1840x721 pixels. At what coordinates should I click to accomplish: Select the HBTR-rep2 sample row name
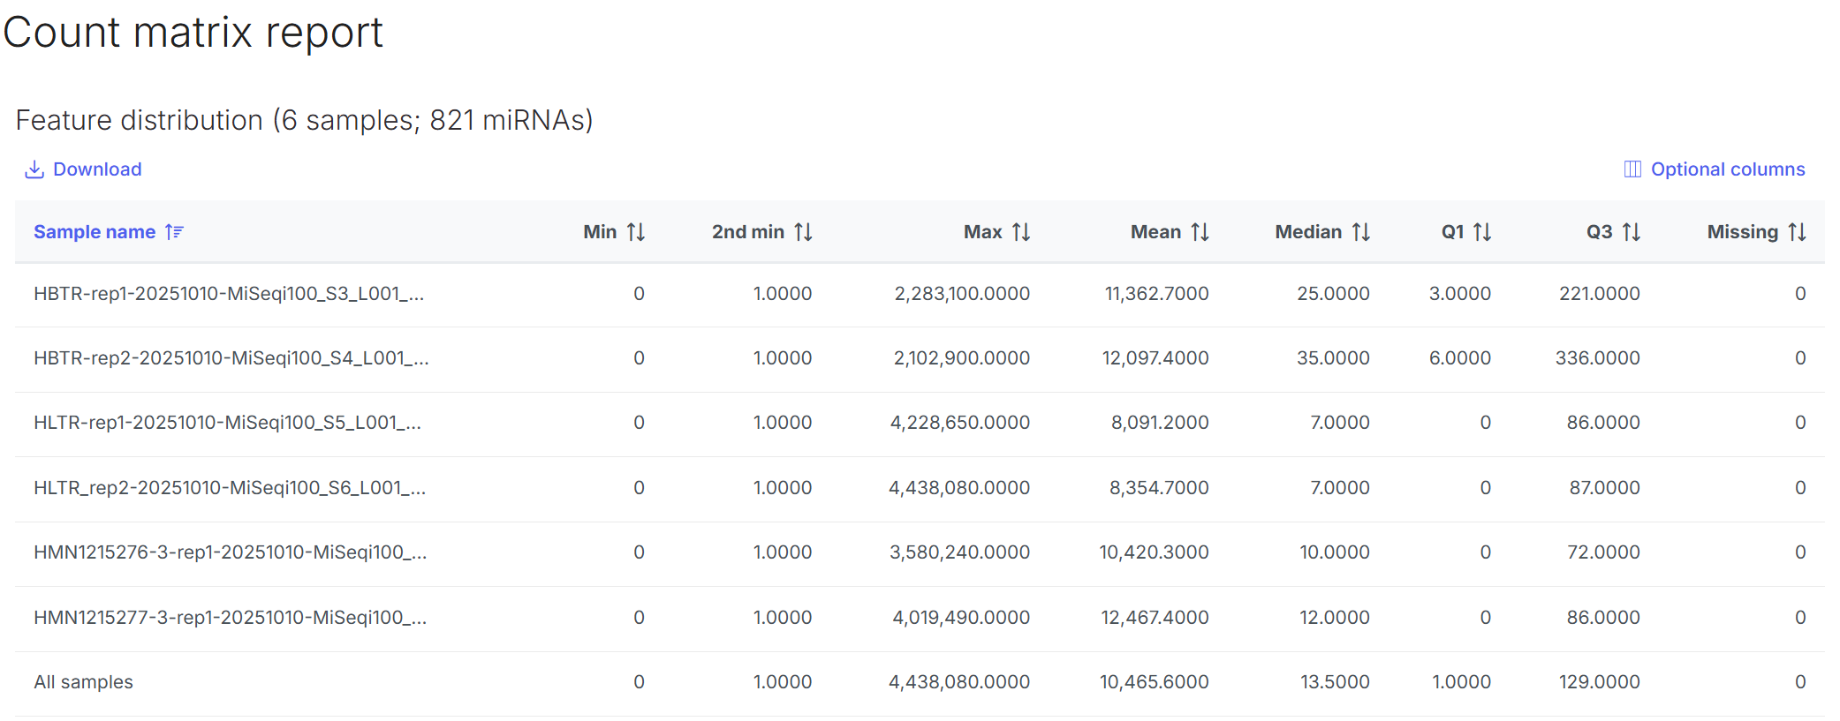(231, 358)
